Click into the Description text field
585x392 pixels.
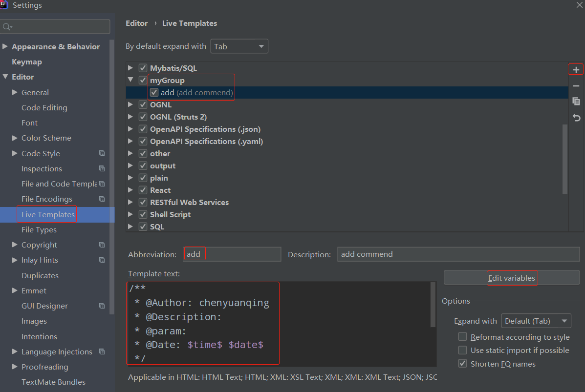[458, 254]
